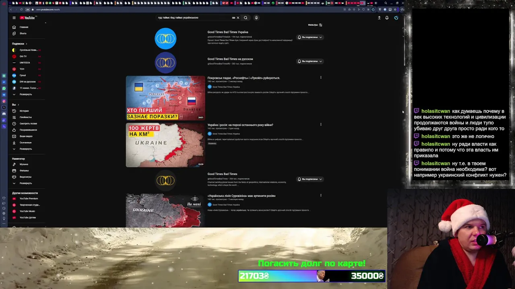Open DW на русском subscription channel
Screen dimensions: 515x289
(26, 81)
